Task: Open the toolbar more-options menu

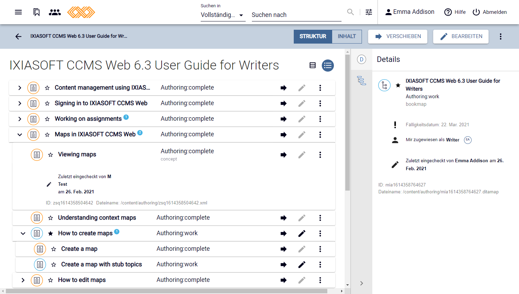Action: [x=501, y=36]
